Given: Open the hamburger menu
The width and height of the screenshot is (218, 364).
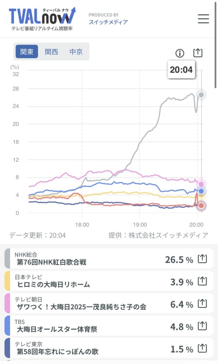Looking at the screenshot, I should click(203, 19).
